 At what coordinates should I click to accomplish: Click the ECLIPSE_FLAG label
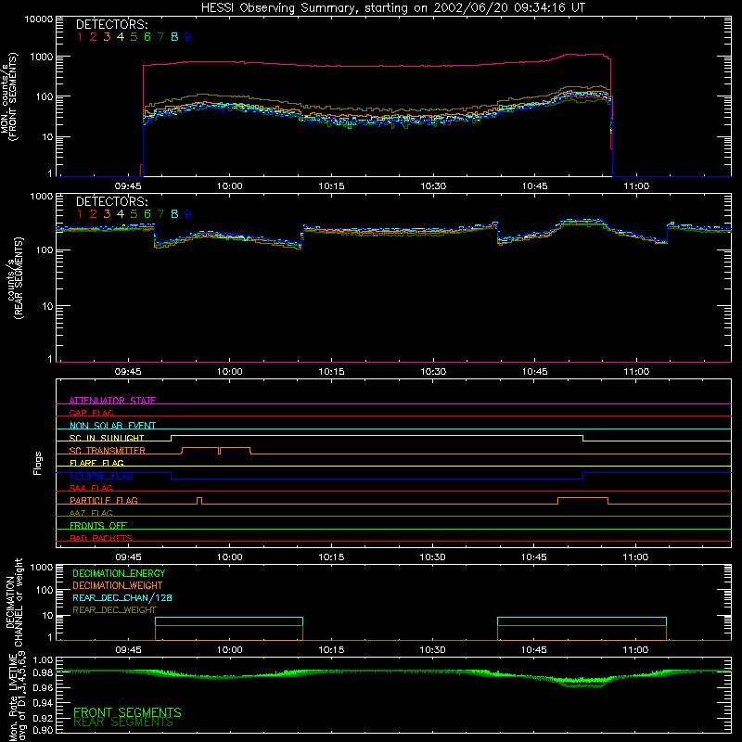tap(101, 476)
